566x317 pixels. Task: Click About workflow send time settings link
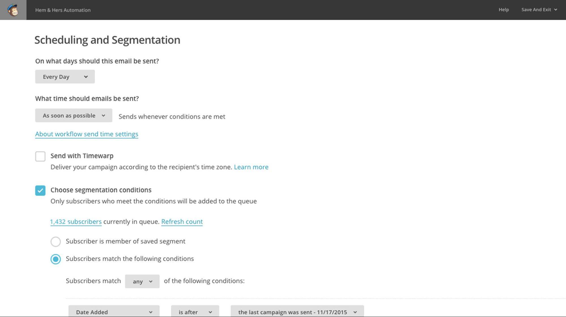86,133
